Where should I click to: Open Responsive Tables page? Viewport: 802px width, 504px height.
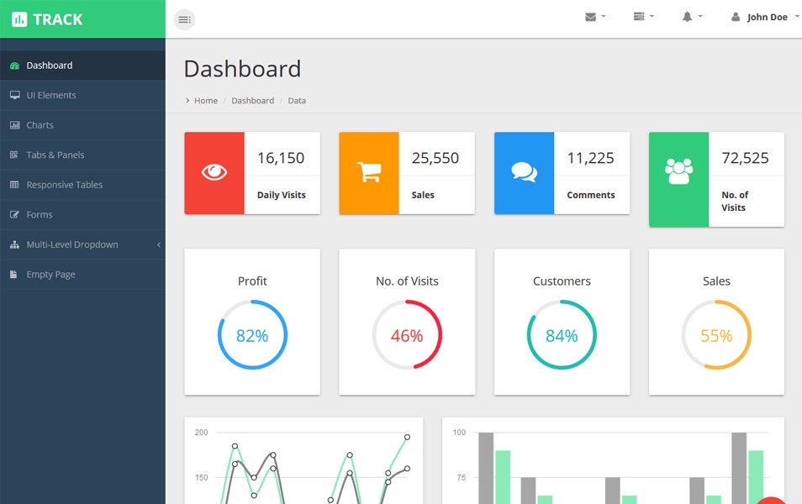click(83, 185)
